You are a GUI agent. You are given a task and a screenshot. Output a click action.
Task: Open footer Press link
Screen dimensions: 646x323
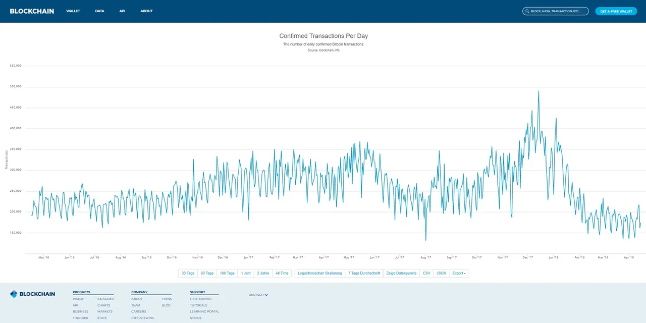point(167,299)
